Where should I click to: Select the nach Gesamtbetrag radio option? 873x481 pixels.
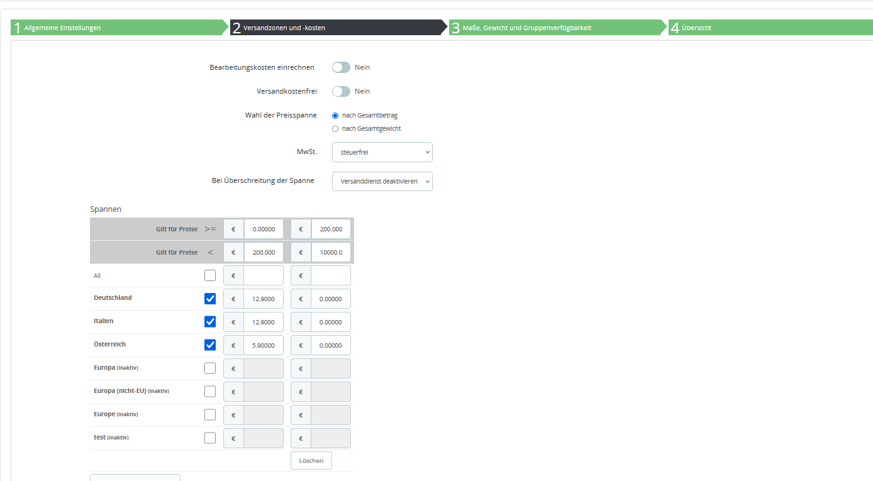click(335, 116)
